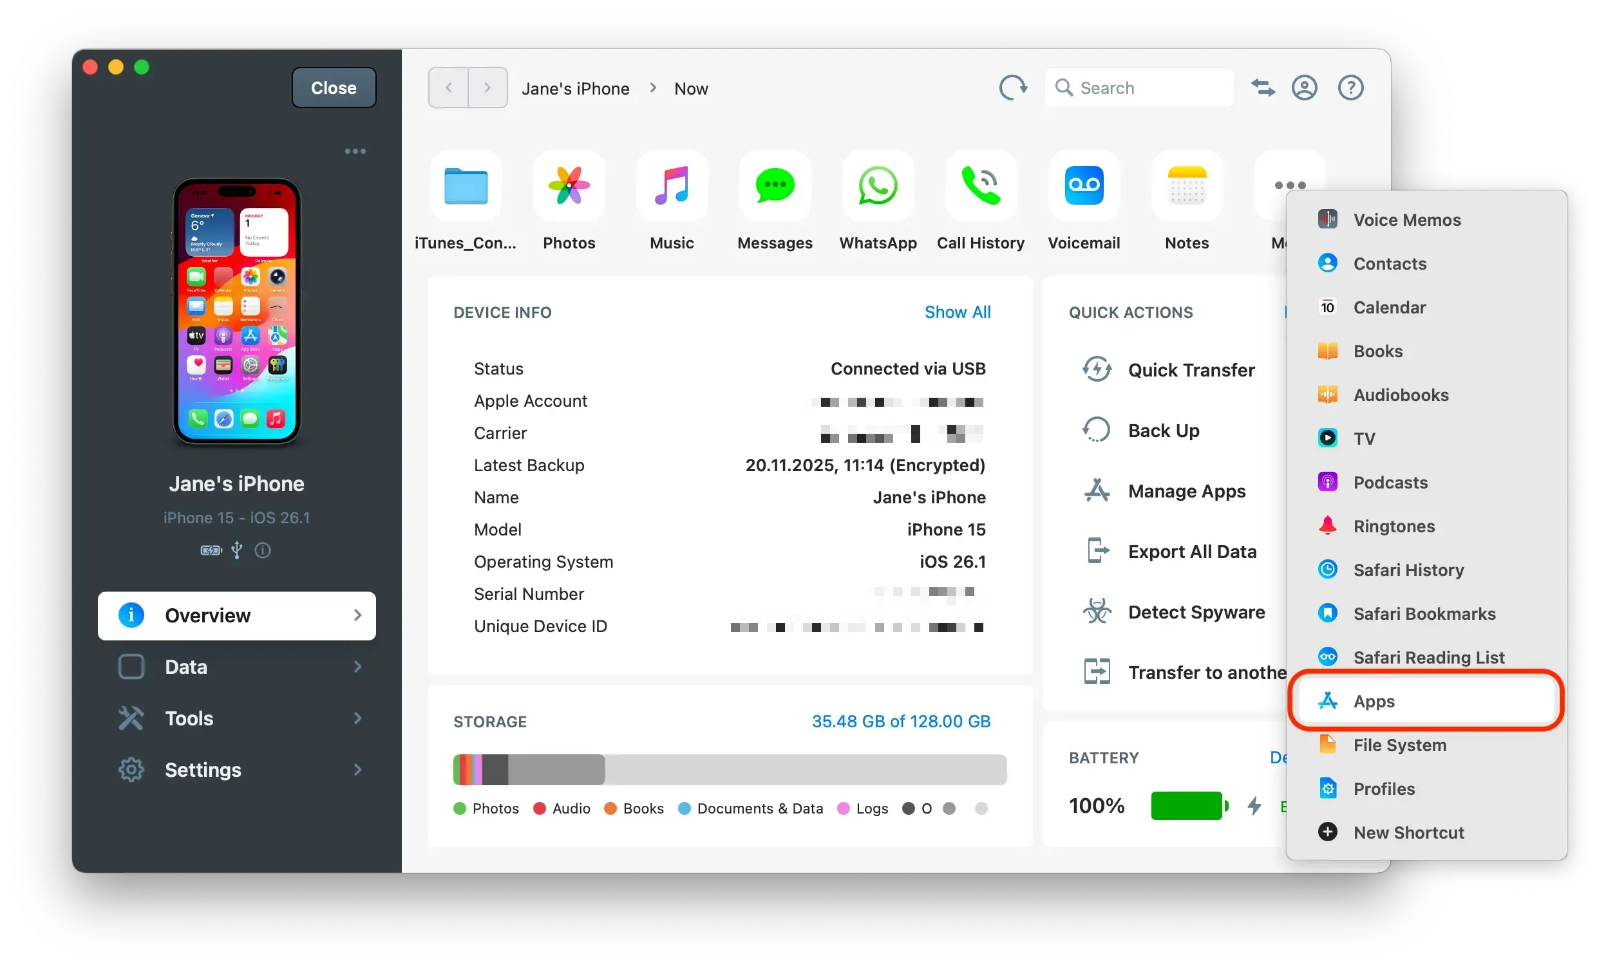Click the Detect Spyware icon
1597x968 pixels.
point(1097,611)
